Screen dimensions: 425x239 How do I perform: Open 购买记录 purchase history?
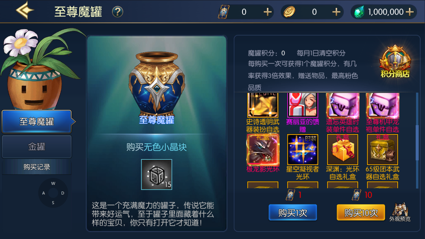point(37,167)
